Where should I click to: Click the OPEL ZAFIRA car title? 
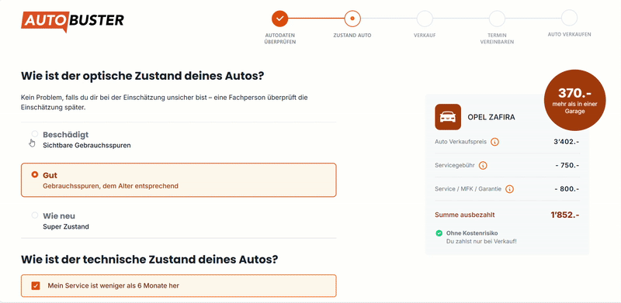tap(491, 118)
